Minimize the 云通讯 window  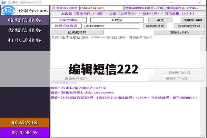tap(171, 2)
